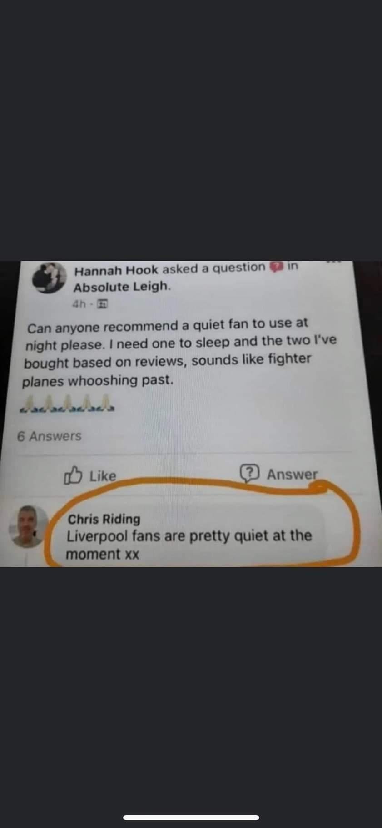382x828 pixels.
Task: Click the Like text label
Action: 103,476
